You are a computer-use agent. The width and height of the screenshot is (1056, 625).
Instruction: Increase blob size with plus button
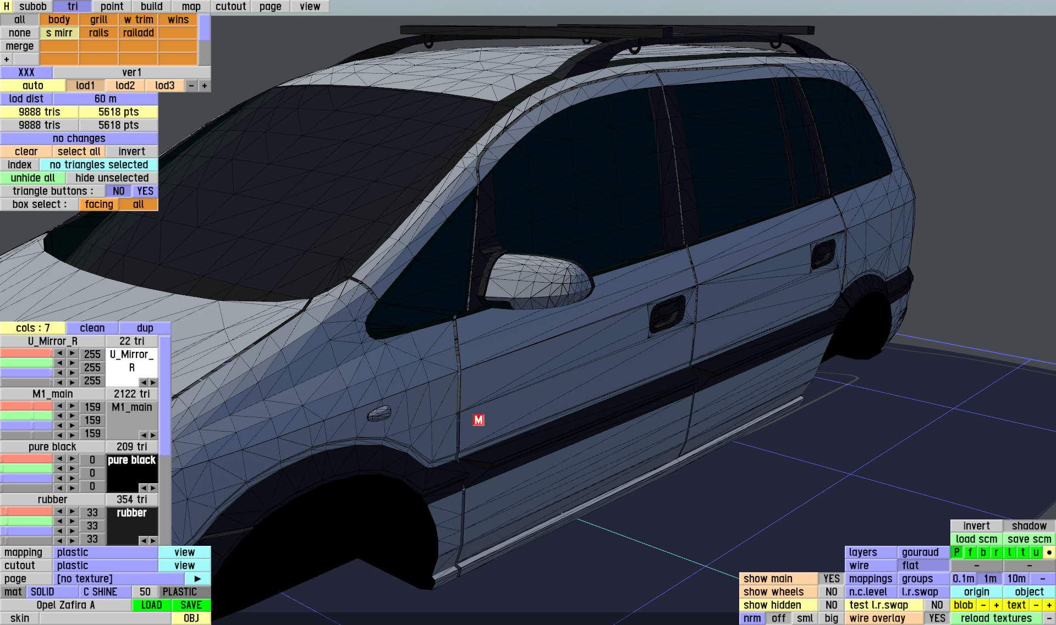point(996,605)
